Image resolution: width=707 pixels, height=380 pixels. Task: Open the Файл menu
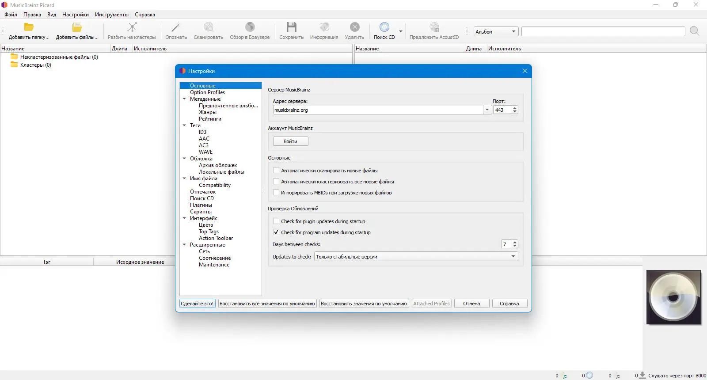tap(11, 15)
